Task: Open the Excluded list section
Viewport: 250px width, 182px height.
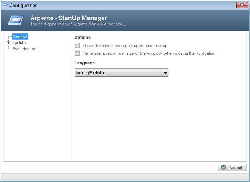Action: (24, 49)
